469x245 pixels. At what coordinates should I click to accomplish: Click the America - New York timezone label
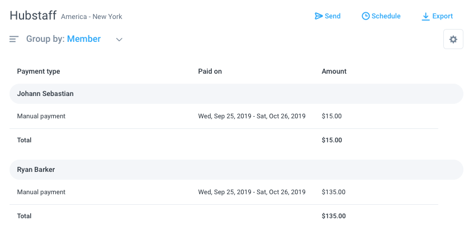click(x=92, y=17)
